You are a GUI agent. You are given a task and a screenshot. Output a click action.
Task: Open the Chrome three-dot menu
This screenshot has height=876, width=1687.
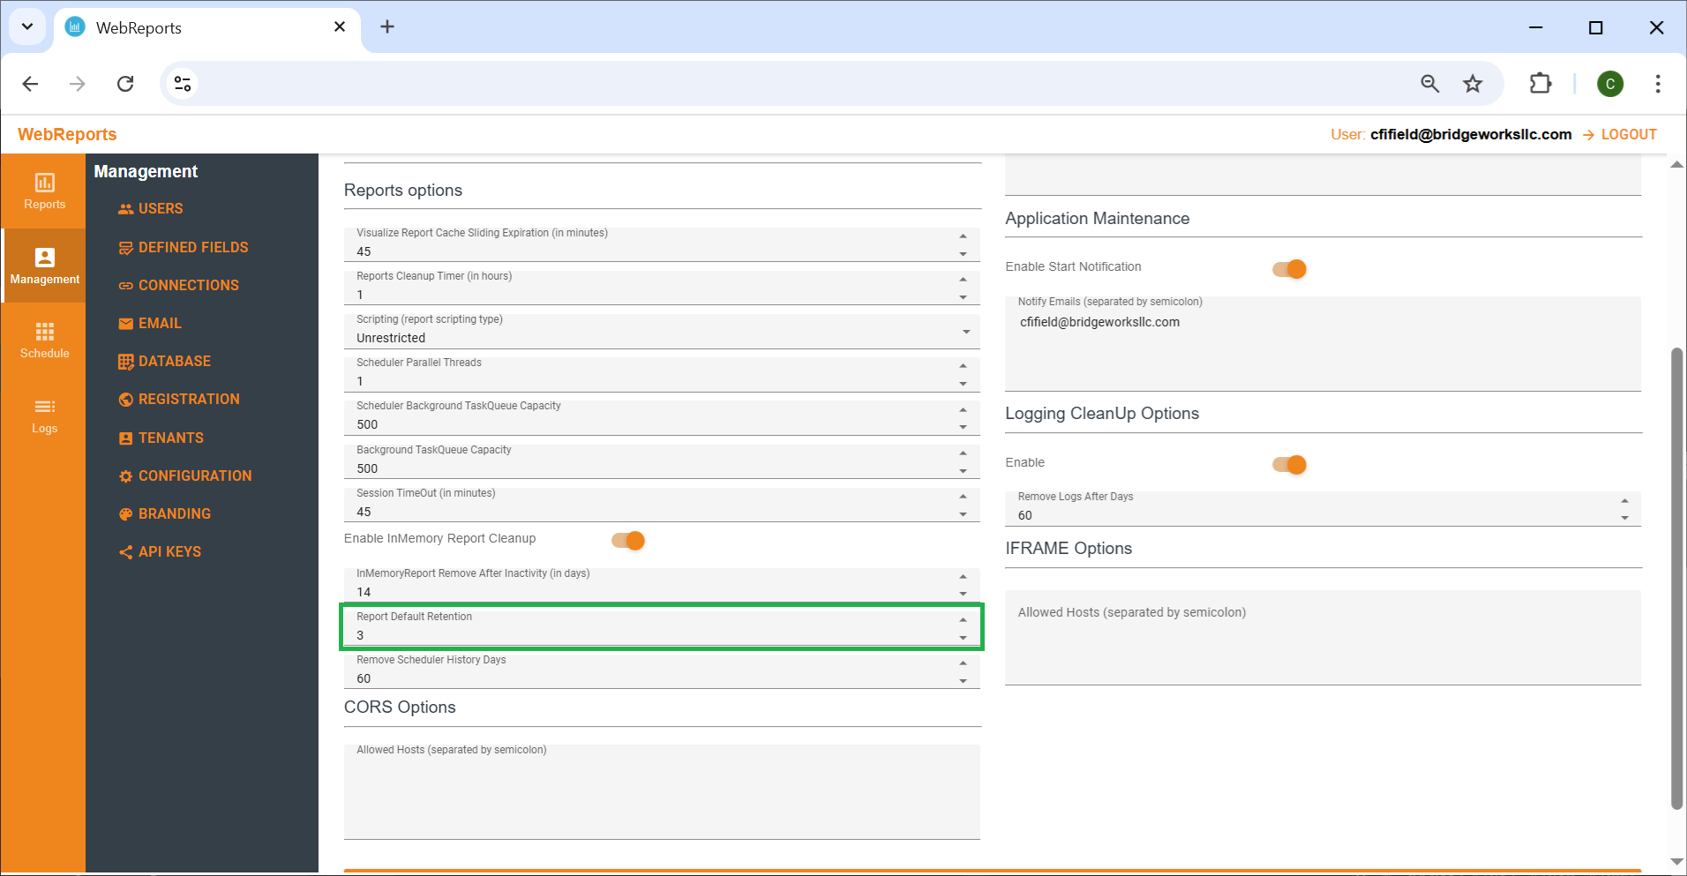(x=1658, y=84)
